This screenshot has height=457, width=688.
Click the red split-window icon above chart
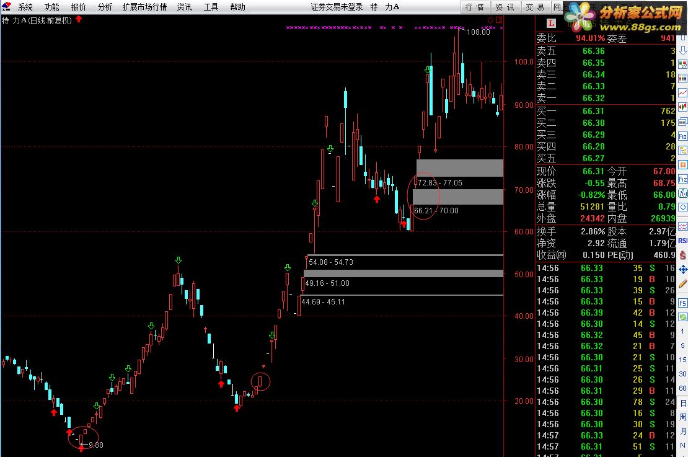[x=498, y=20]
